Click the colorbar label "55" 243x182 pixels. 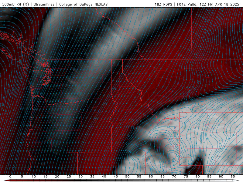139,177
